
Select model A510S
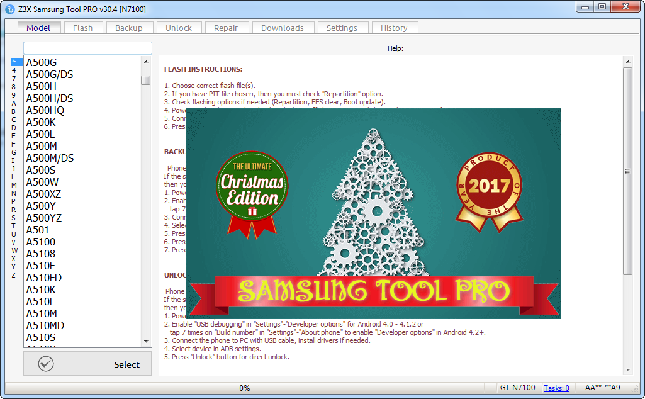[41, 337]
